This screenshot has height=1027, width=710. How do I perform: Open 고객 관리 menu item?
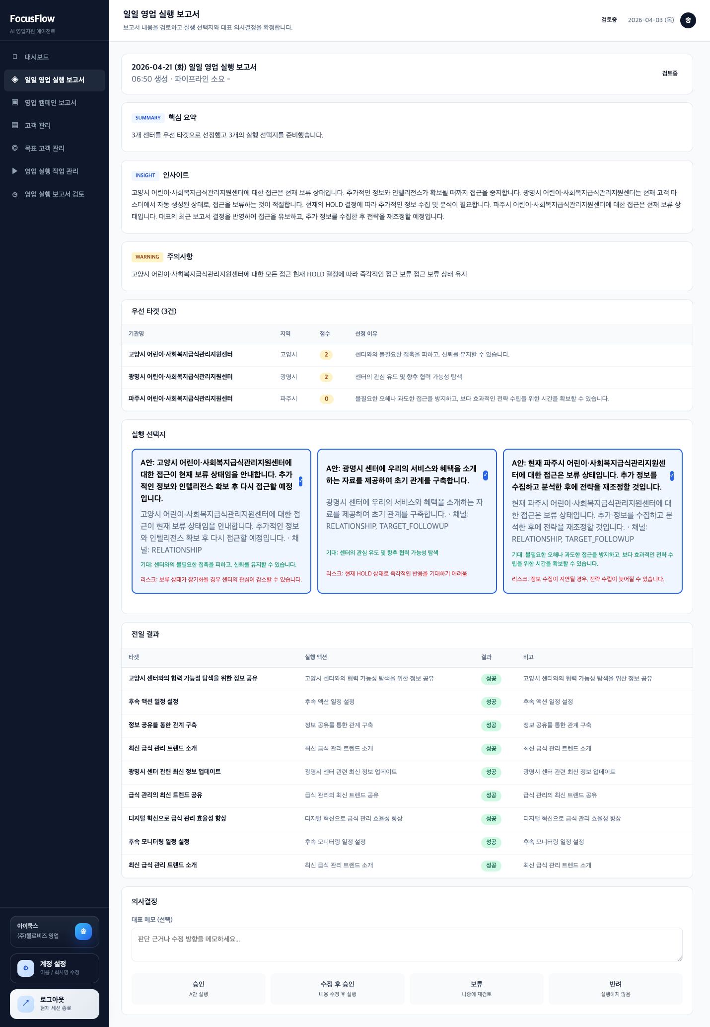point(38,125)
